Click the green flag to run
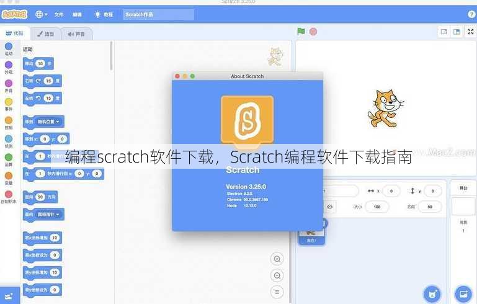Image resolution: width=477 pixels, height=304 pixels. click(x=301, y=32)
